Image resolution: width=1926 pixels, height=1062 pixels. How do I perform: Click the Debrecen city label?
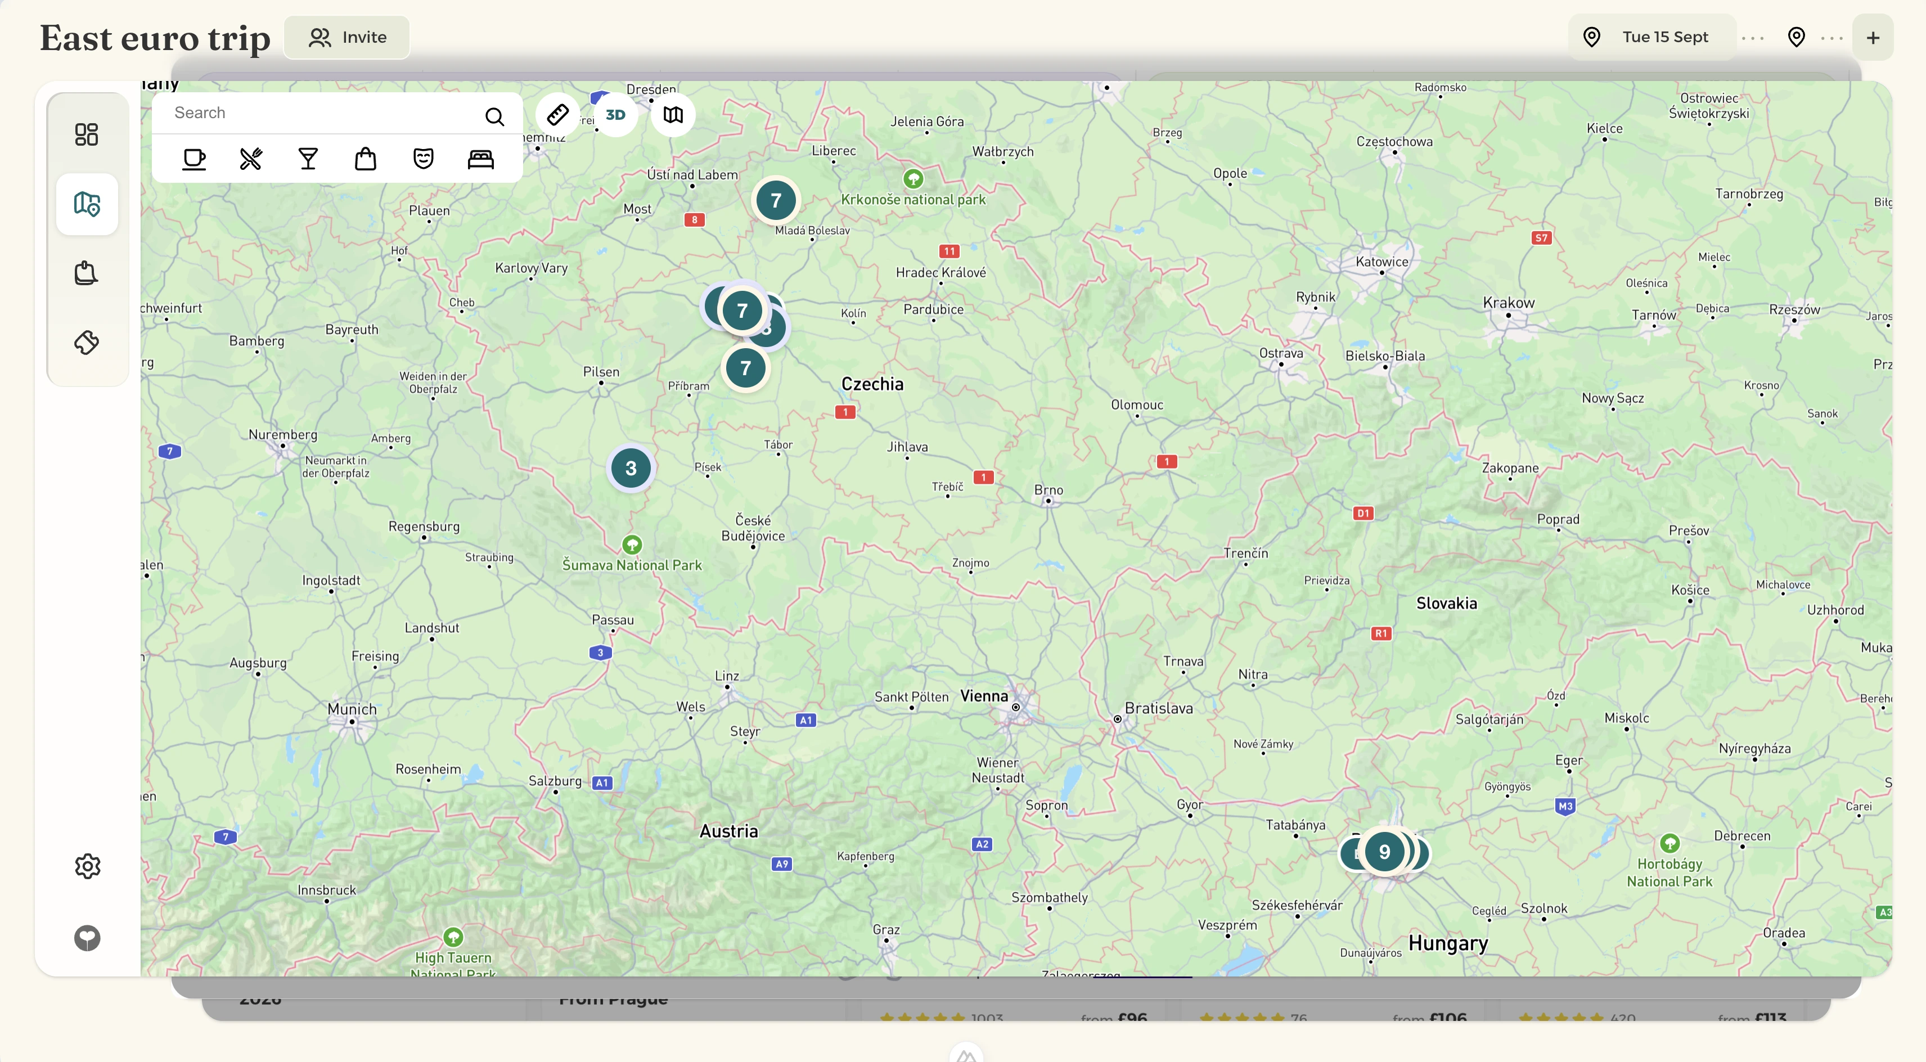[1742, 836]
